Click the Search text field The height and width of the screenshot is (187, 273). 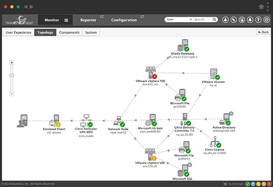coord(203,20)
